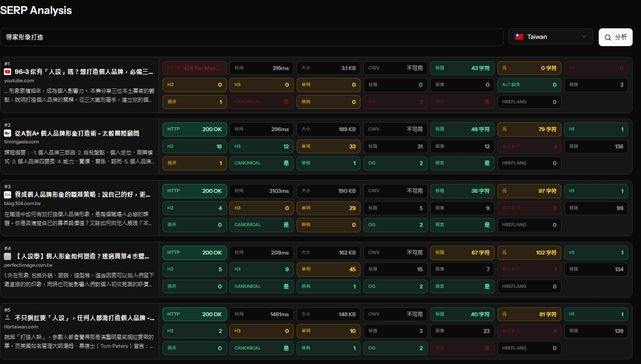Click the blog.104.com.tw favicon in result #3
The width and height of the screenshot is (641, 364).
coord(7,195)
